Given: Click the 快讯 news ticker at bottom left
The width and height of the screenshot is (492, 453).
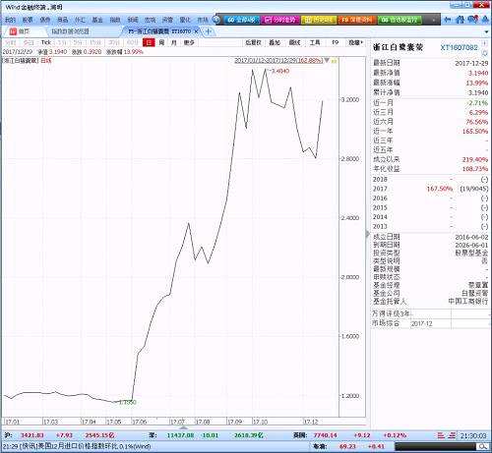Looking at the screenshot, I should 76,446.
